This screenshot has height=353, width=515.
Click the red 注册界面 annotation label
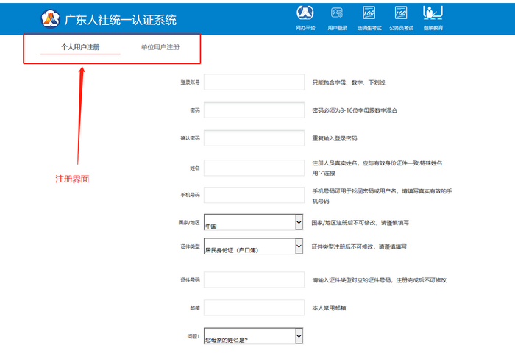(x=73, y=179)
